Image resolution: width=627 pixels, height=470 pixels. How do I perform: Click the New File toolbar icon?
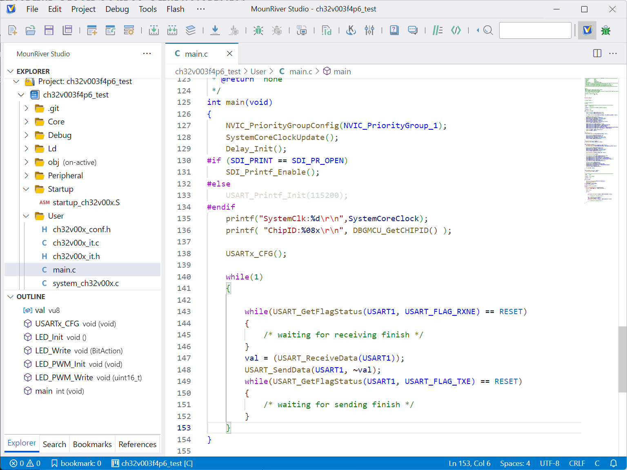(x=13, y=30)
